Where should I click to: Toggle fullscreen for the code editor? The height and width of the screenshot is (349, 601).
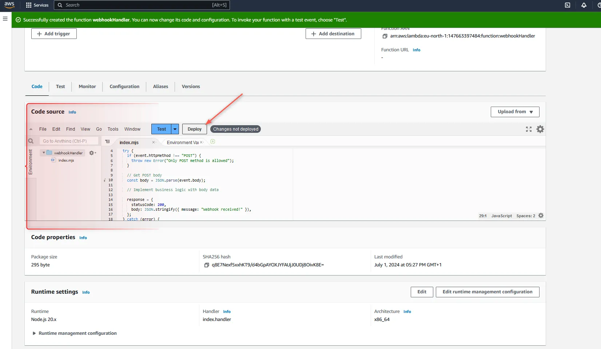coord(529,129)
